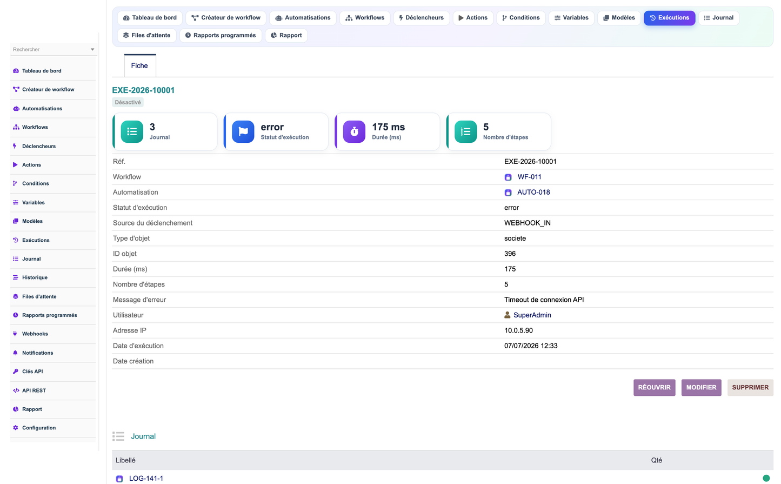Select the Modèles top tab
Screen dimensions: 781x484
619,18
